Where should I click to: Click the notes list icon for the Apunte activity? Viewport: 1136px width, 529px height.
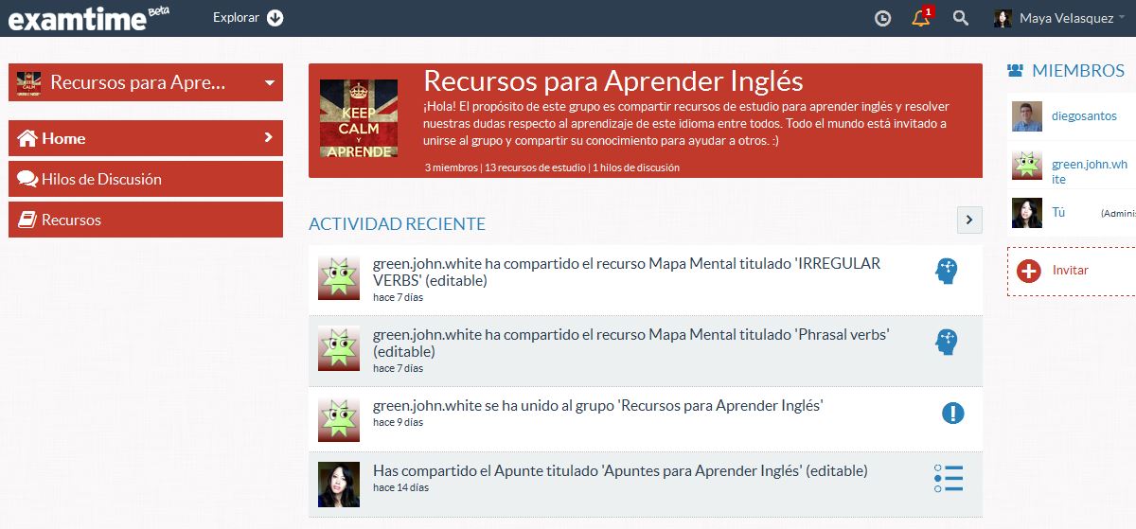pyautogui.click(x=949, y=478)
